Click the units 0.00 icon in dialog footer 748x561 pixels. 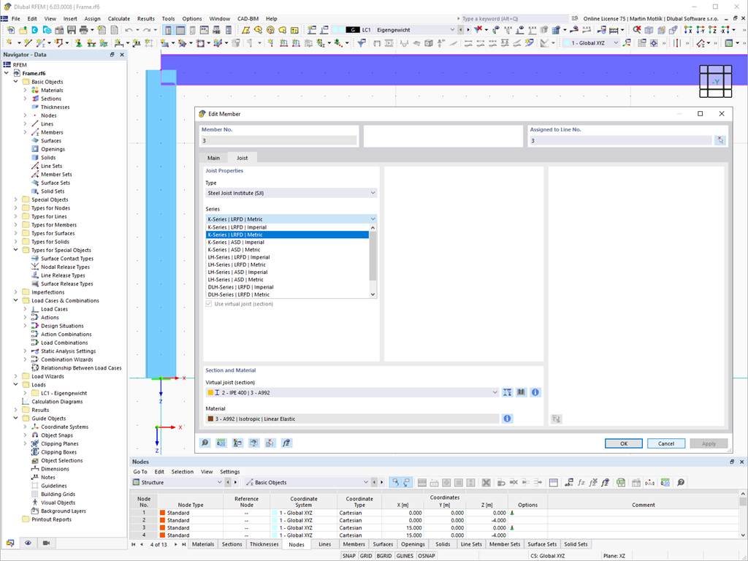point(221,443)
